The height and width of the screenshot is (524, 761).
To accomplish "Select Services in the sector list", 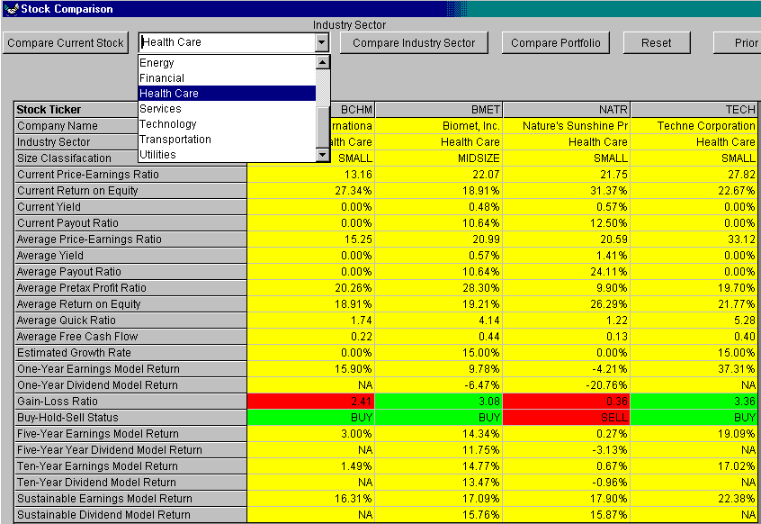I will point(227,108).
